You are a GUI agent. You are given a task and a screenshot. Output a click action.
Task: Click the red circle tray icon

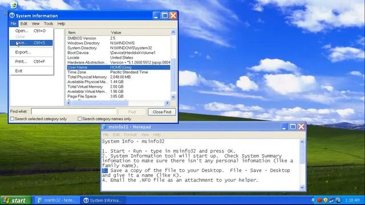coord(319,200)
